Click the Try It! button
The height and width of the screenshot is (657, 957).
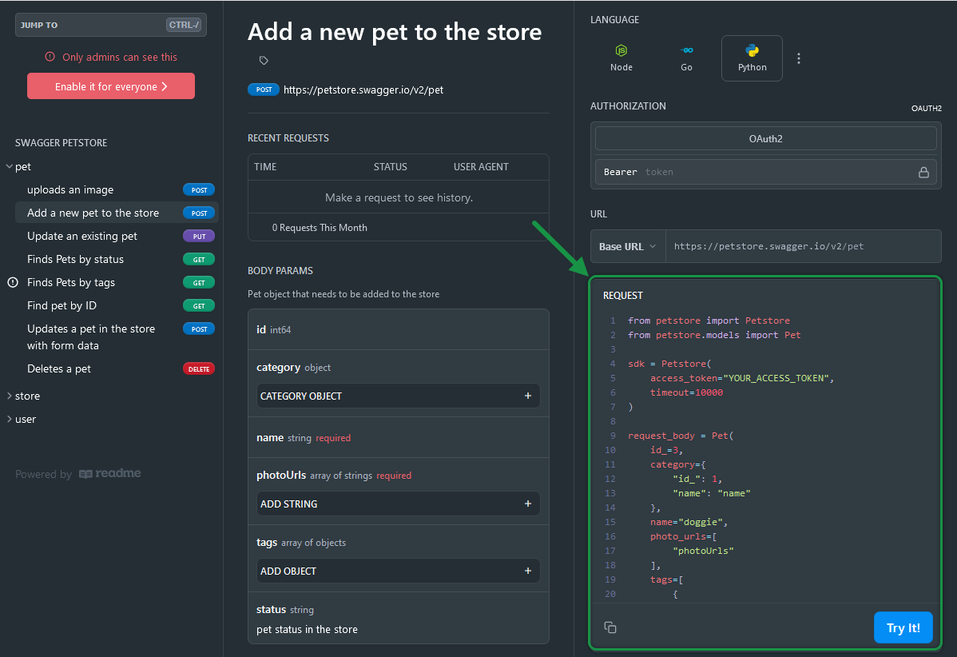pos(903,627)
